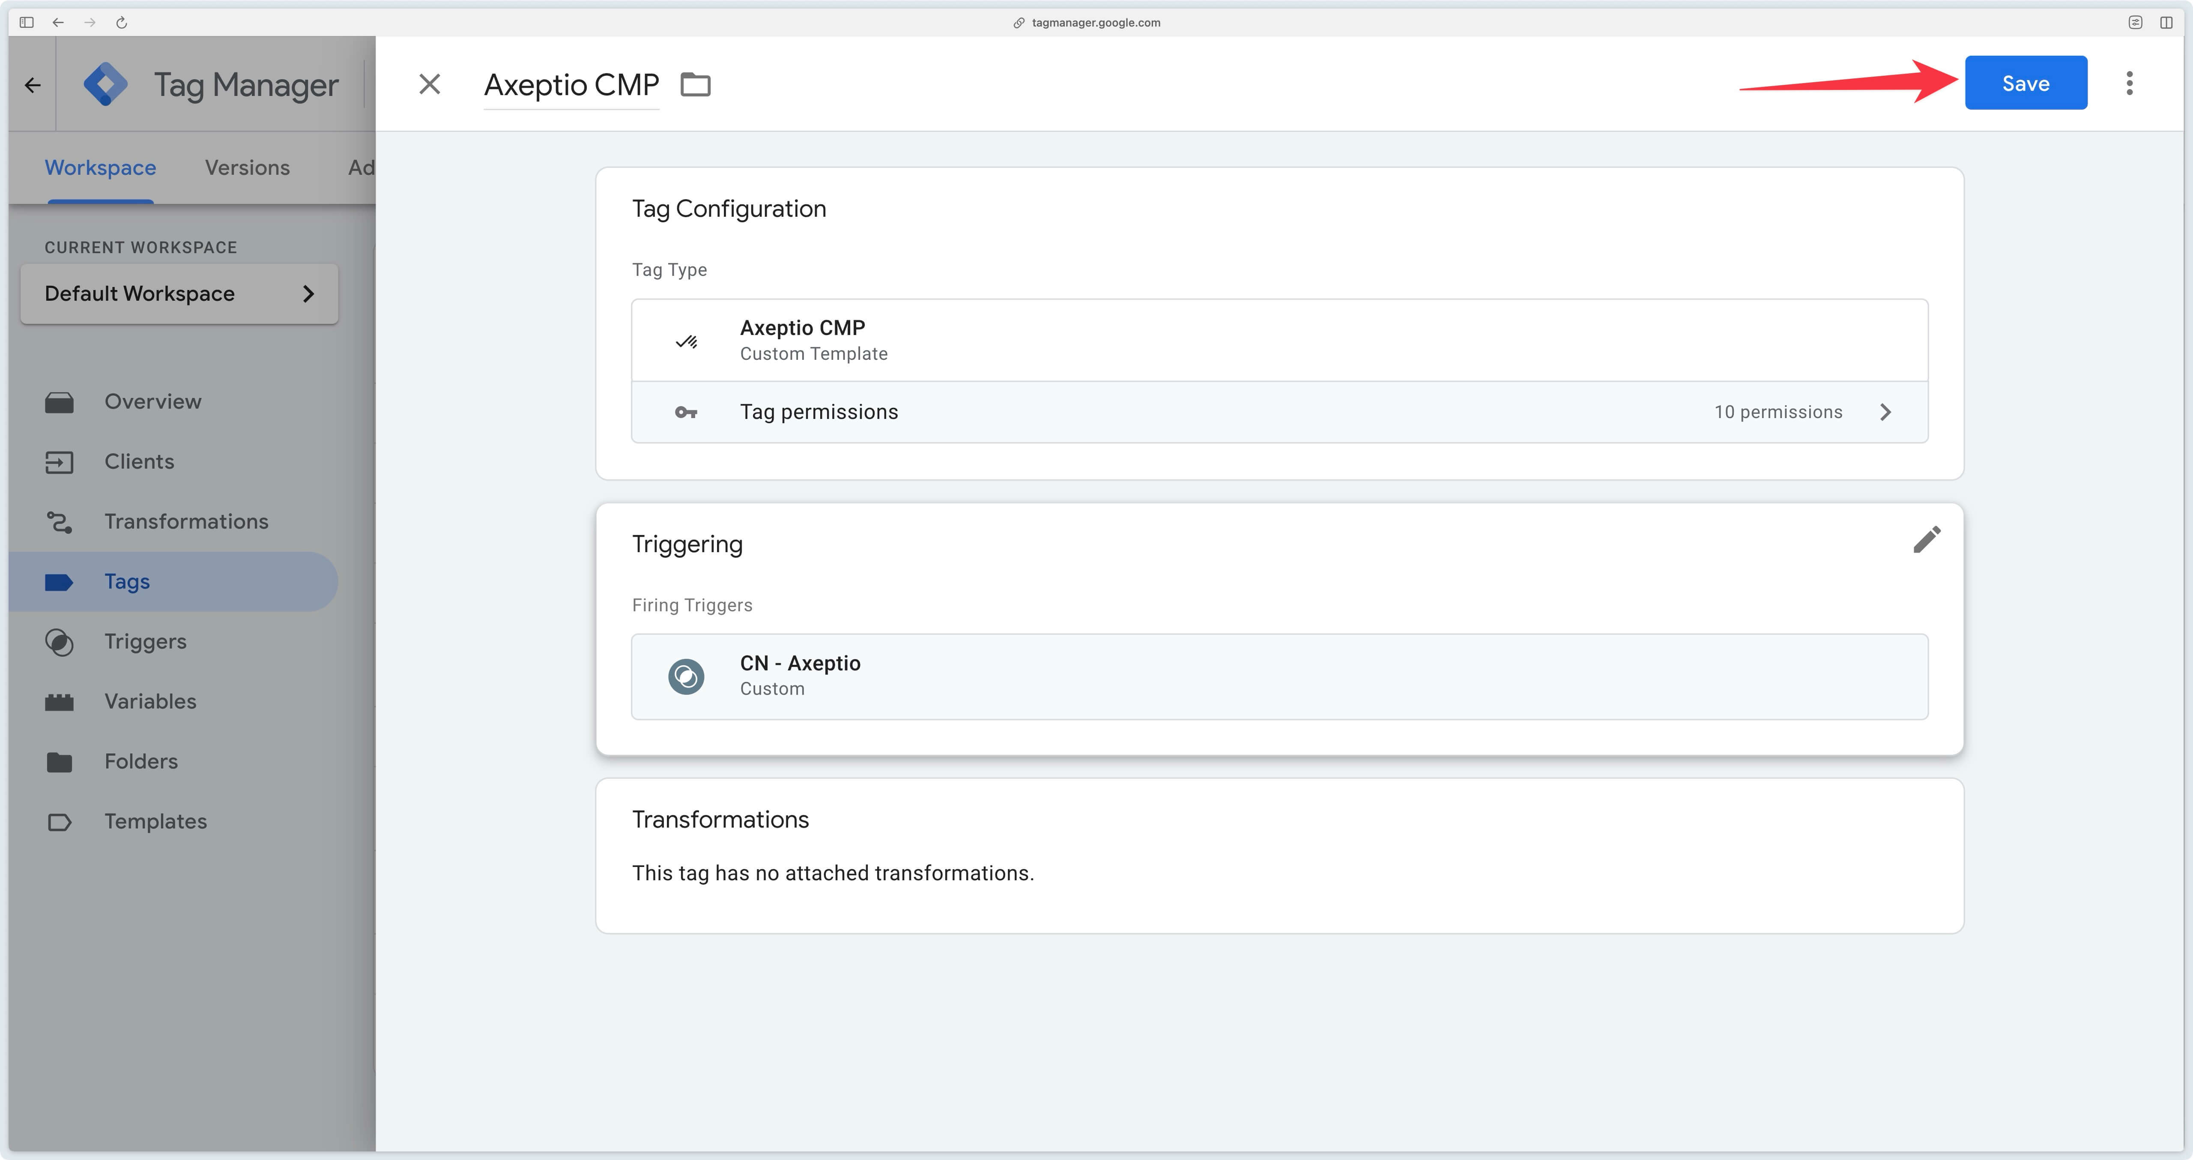Open Clients in the sidebar
The image size is (2193, 1160).
(174, 462)
